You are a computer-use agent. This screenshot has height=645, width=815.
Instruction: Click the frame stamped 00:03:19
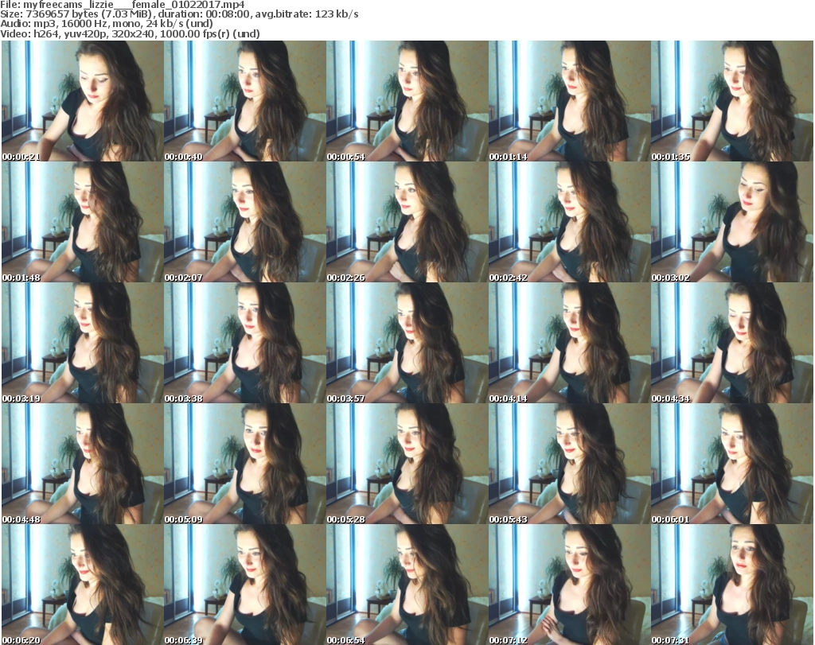[83, 343]
